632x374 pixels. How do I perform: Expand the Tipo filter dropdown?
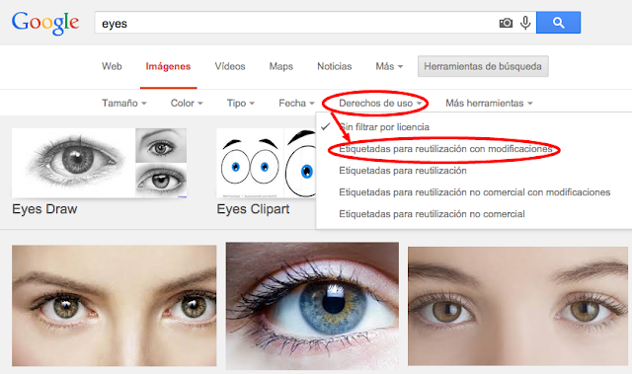point(241,104)
